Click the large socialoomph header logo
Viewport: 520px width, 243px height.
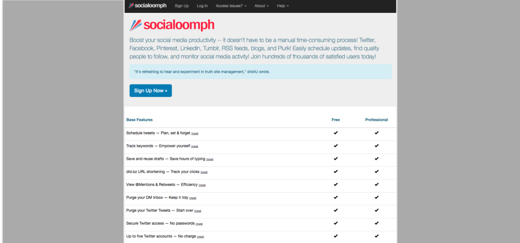coord(172,25)
